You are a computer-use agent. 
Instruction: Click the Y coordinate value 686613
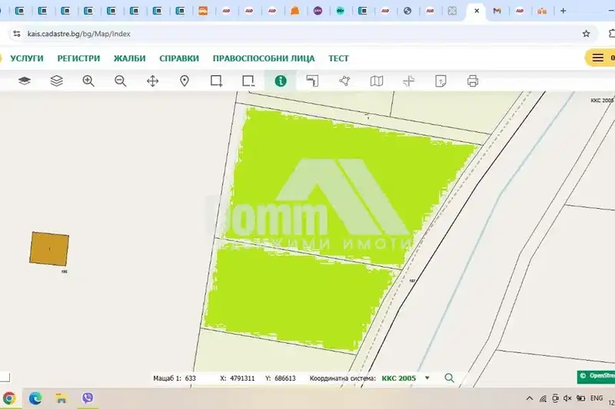[x=285, y=378]
